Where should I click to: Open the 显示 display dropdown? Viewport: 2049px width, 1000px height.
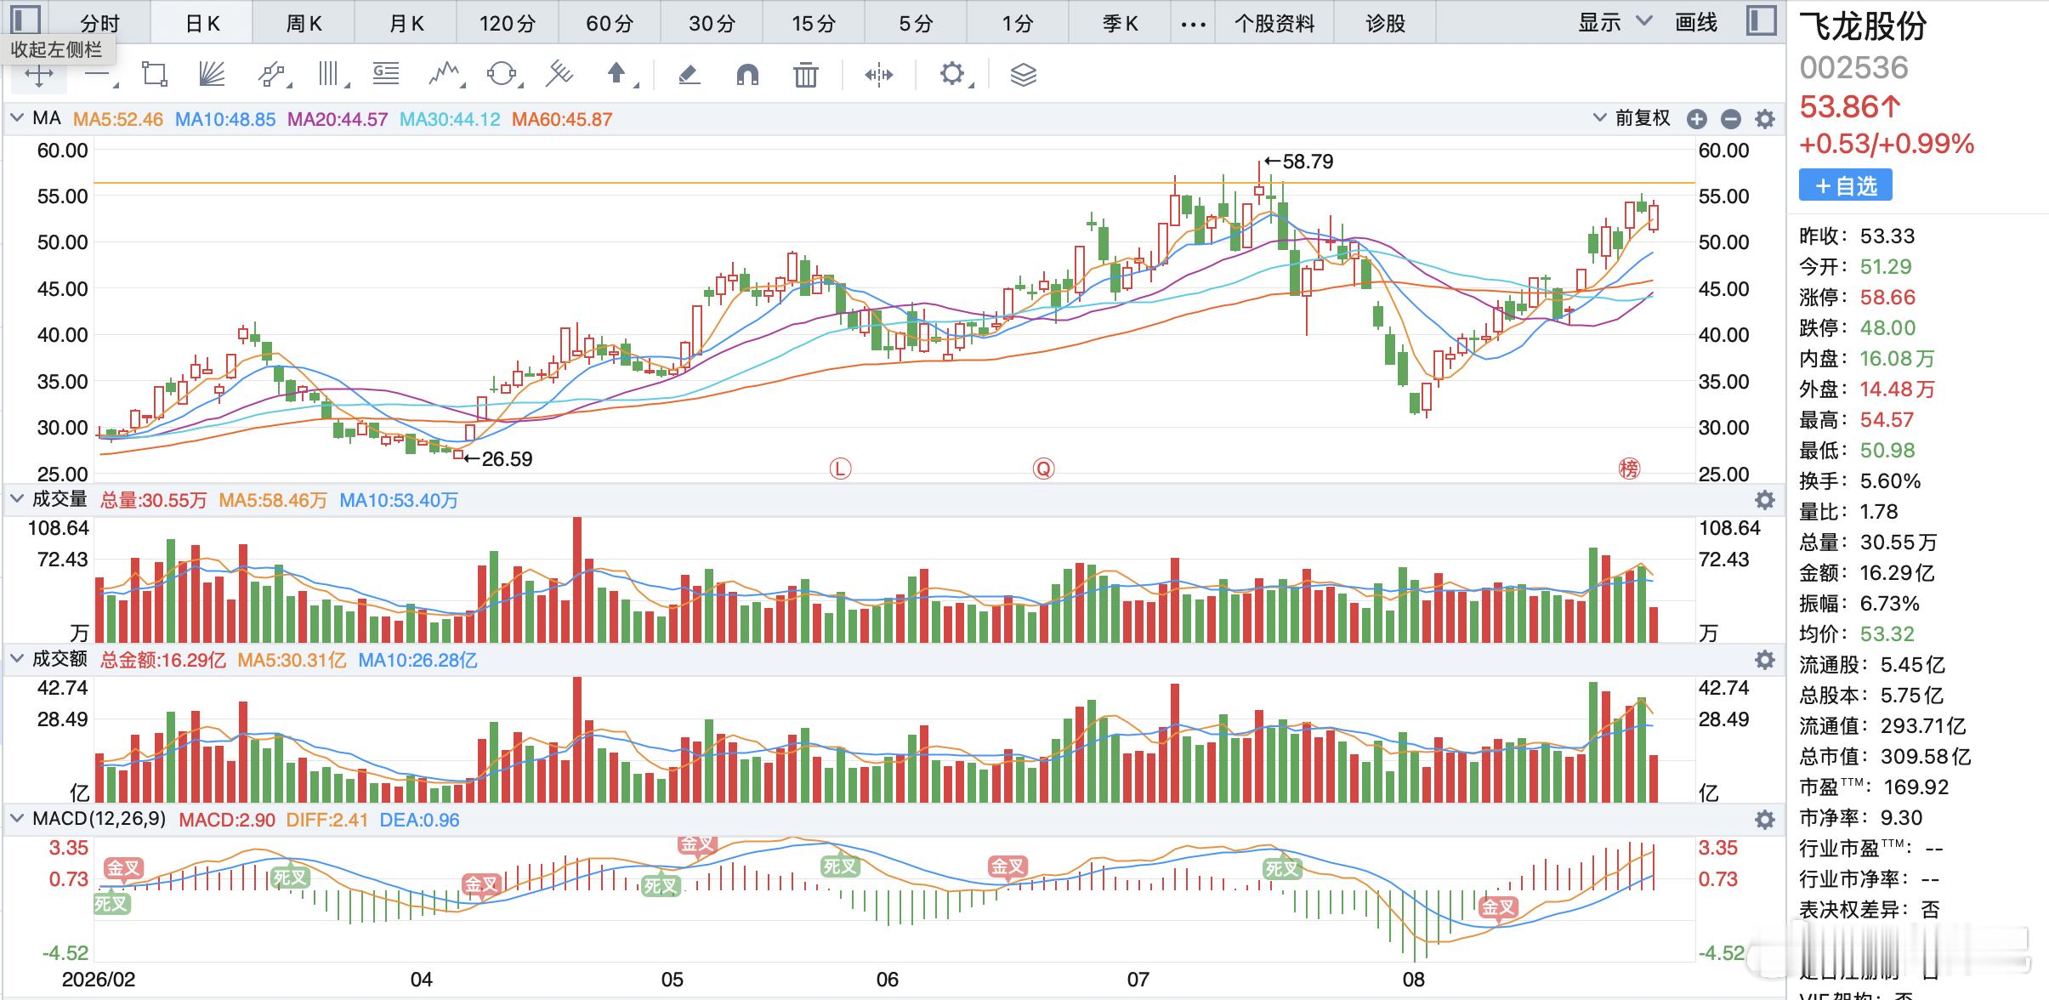pos(1615,23)
